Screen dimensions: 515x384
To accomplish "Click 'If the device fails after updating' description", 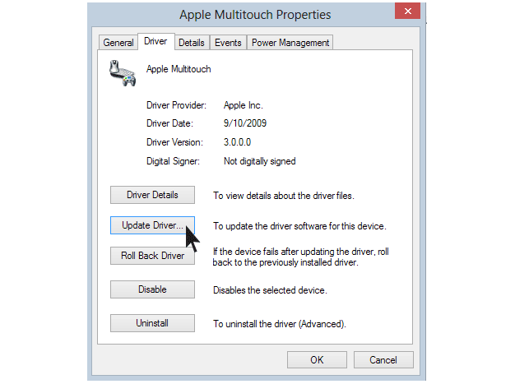I will click(301, 257).
